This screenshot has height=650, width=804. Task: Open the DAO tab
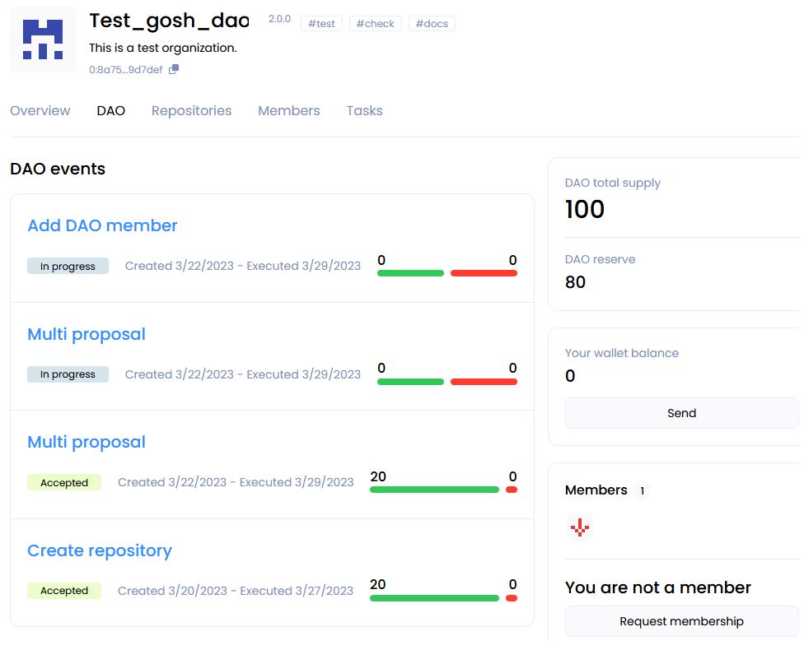click(111, 111)
